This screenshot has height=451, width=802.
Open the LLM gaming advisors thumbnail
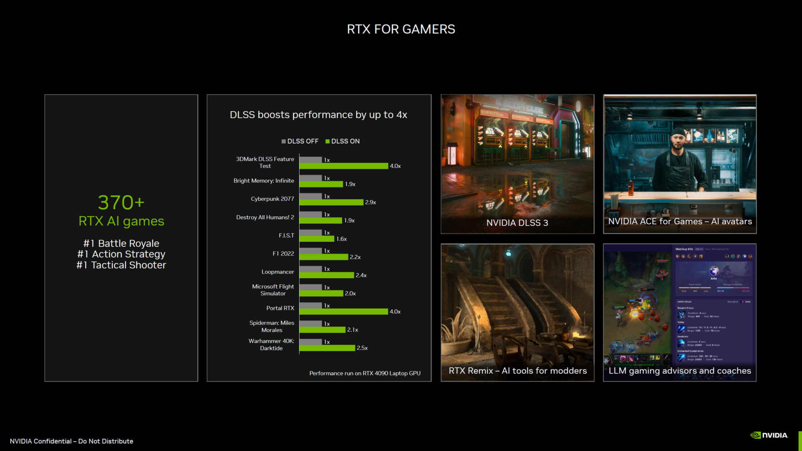click(x=680, y=312)
